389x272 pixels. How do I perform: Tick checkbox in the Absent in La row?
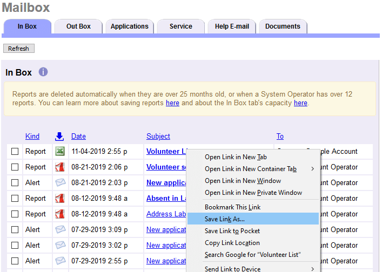[15, 198]
